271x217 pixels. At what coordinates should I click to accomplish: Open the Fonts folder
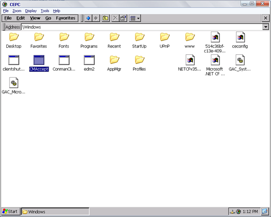click(x=64, y=41)
